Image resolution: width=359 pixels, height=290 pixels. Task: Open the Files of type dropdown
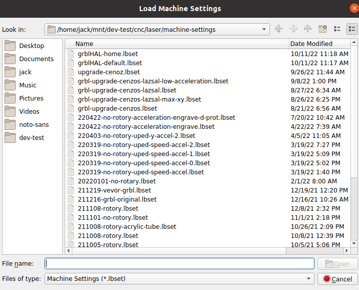pos(309,279)
